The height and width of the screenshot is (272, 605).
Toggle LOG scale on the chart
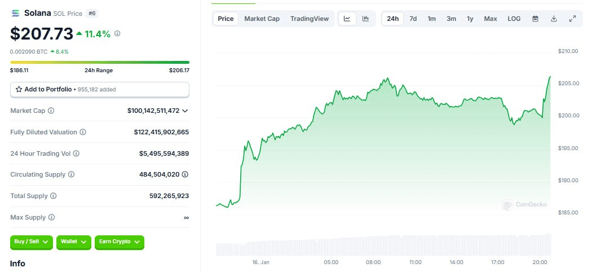(x=514, y=19)
